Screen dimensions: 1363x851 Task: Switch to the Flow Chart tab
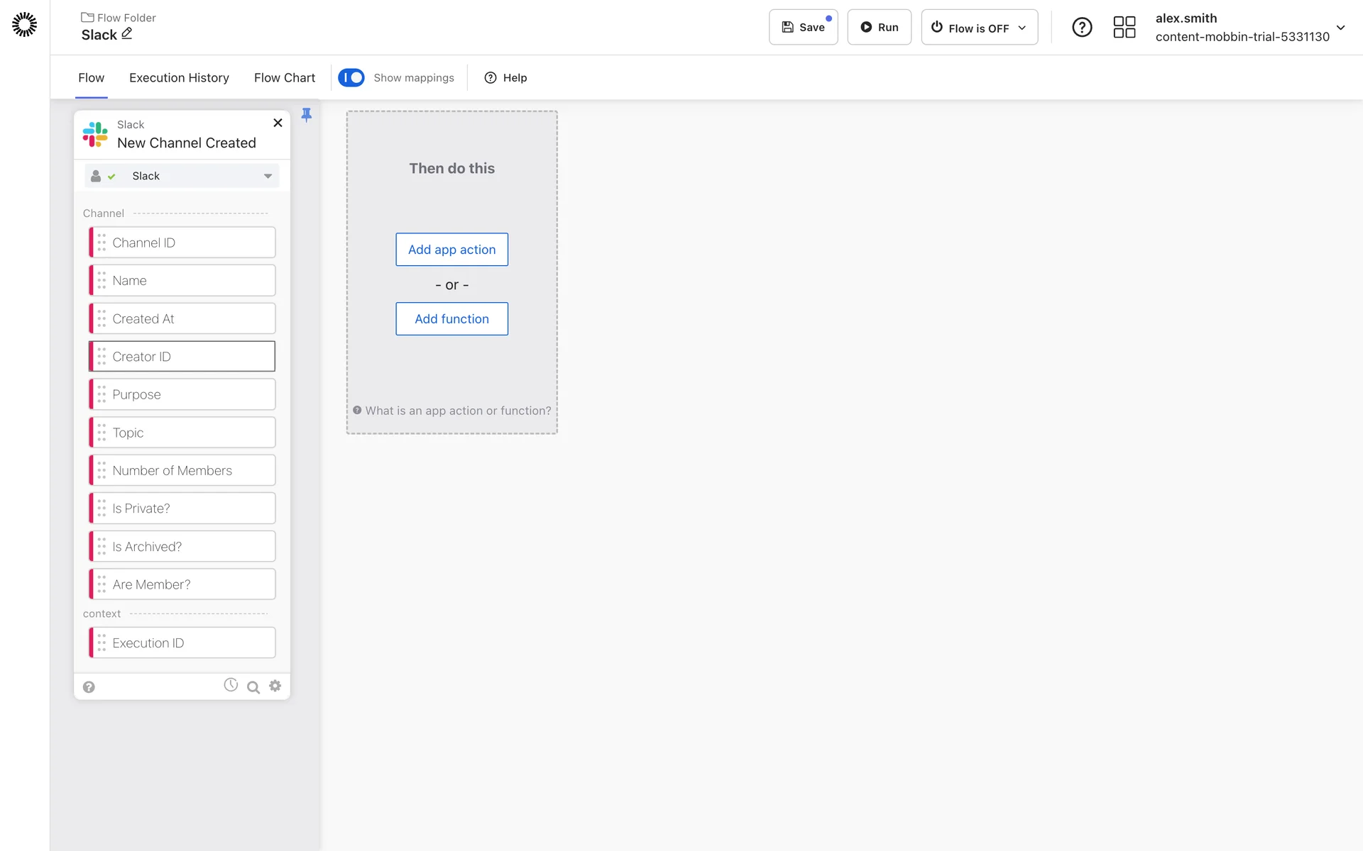pos(284,78)
